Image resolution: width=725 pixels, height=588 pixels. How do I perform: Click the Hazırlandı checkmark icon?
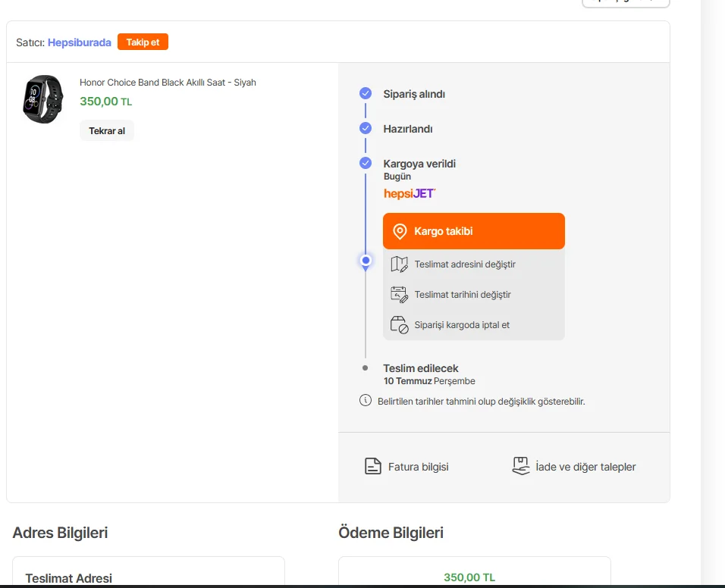pos(366,128)
